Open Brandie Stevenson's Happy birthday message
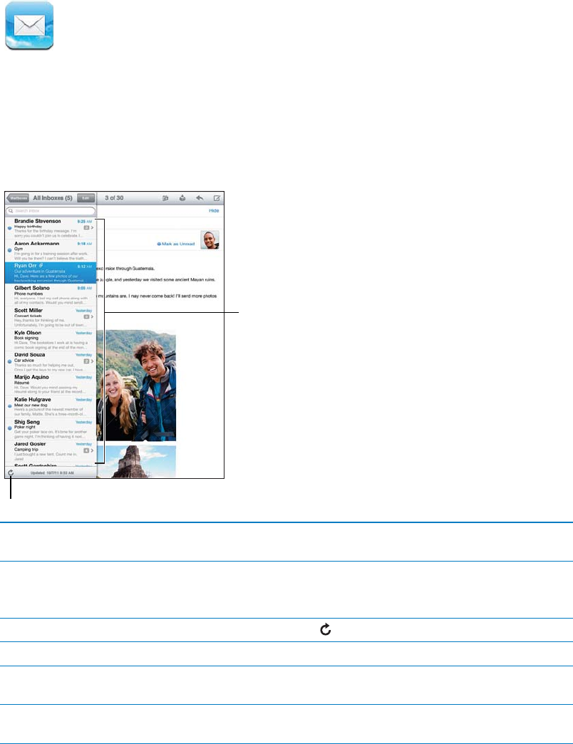This screenshot has height=744, width=573. [x=51, y=228]
